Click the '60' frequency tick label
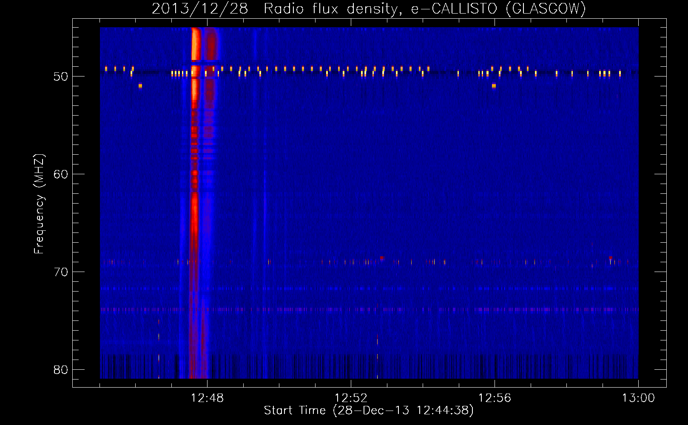This screenshot has height=425, width=688. pyautogui.click(x=61, y=174)
